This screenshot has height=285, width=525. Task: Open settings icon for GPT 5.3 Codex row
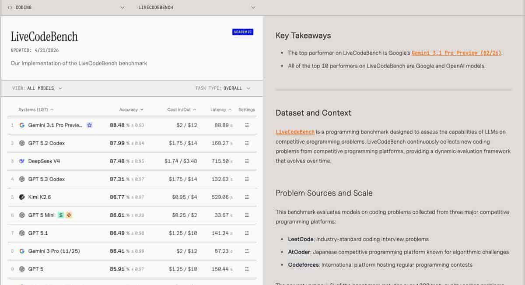(247, 179)
